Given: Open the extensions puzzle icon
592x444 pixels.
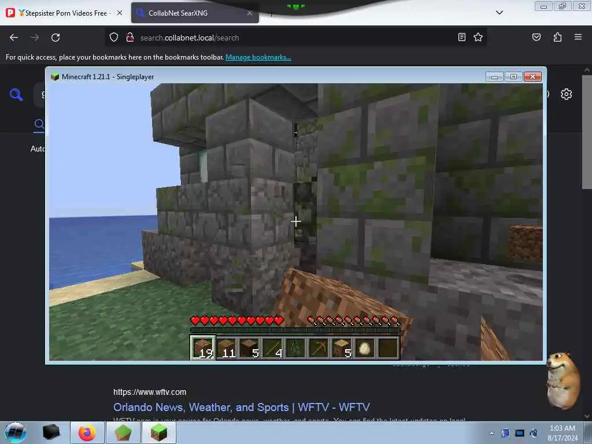Looking at the screenshot, I should coord(557,37).
